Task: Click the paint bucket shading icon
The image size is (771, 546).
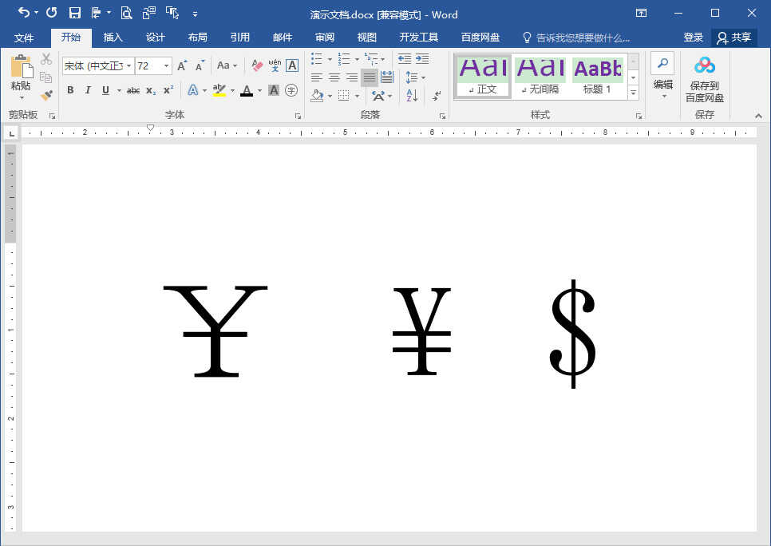Action: 318,96
